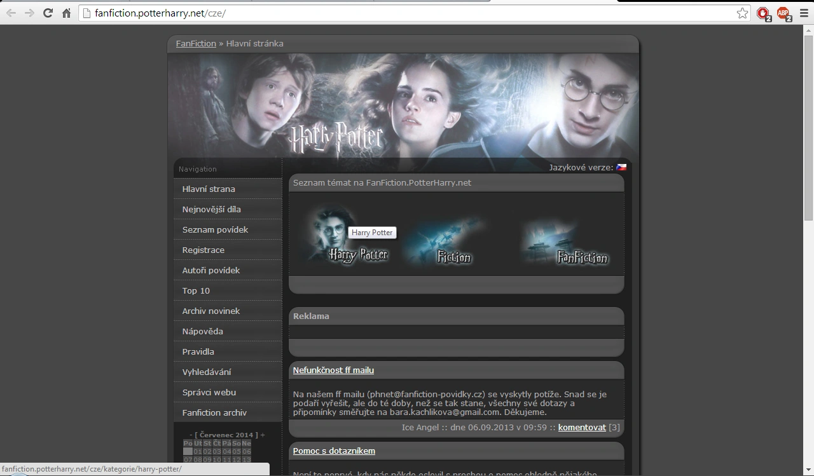This screenshot has width=814, height=476.
Task: Select day 03 in the calendar
Action: (x=217, y=451)
